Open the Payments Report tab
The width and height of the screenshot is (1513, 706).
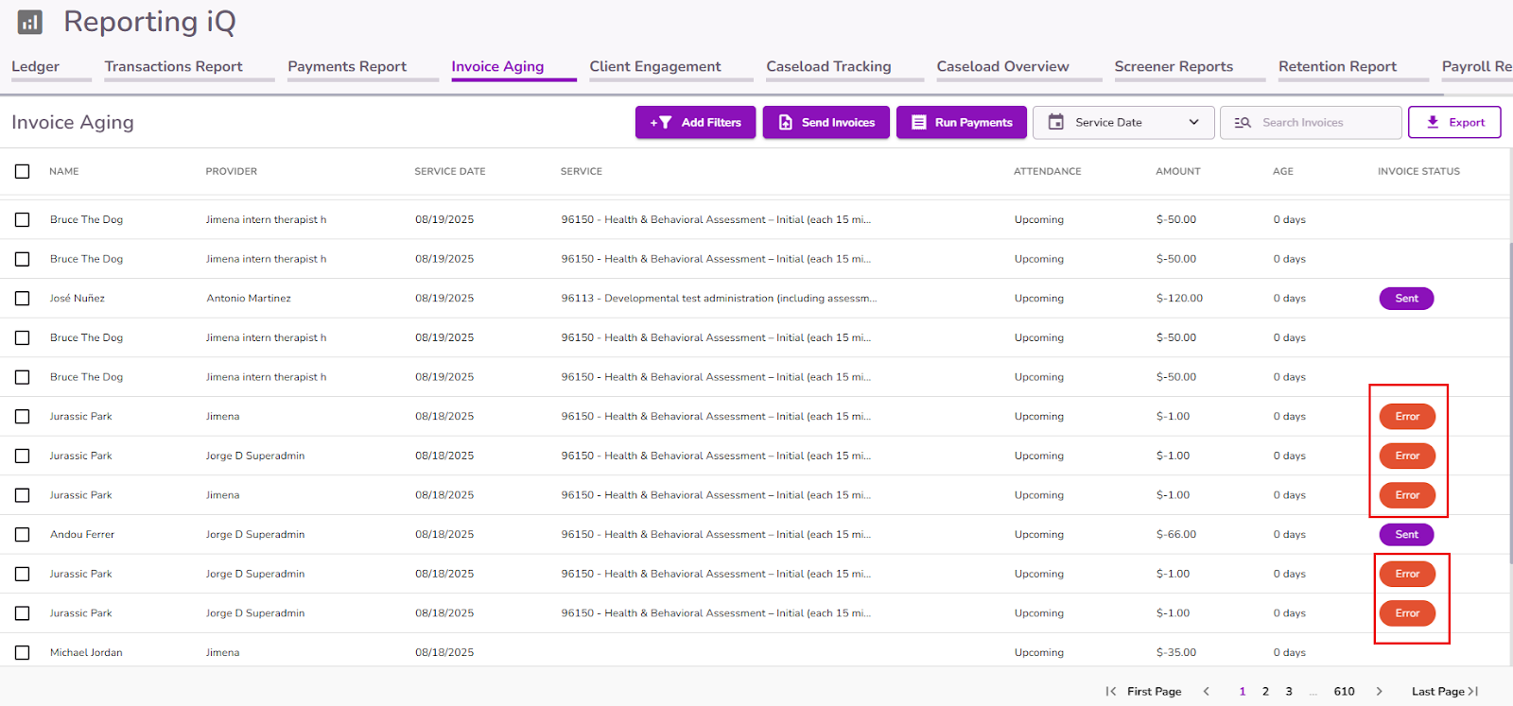347,66
